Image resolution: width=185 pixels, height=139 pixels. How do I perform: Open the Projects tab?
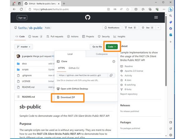pos(88,37)
